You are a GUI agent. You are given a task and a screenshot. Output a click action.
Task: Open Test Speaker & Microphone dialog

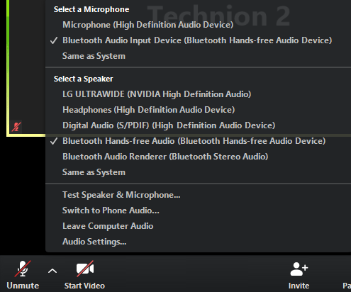coord(121,195)
